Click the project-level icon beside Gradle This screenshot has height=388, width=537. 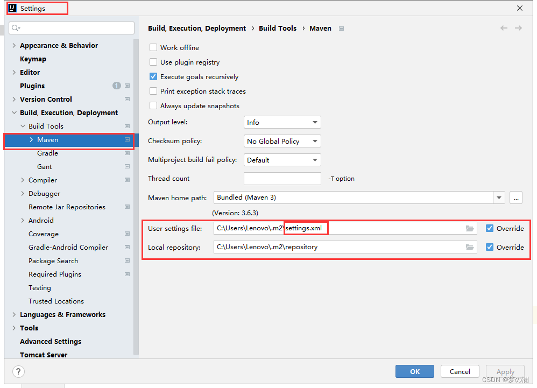[127, 153]
